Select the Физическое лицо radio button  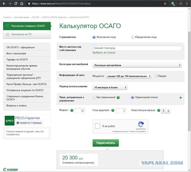[x=94, y=37]
